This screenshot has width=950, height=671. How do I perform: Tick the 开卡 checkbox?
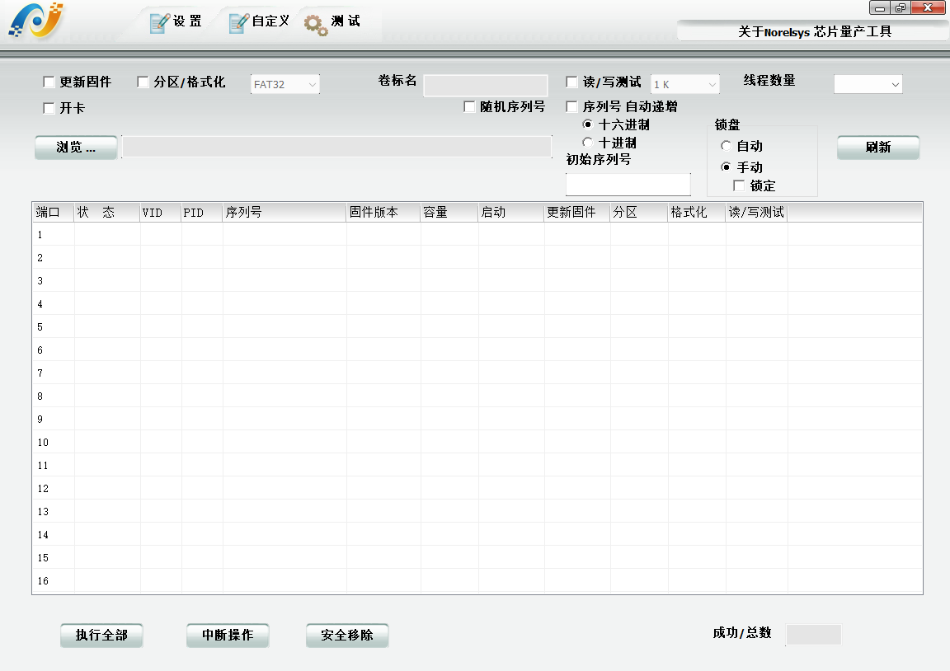click(49, 108)
